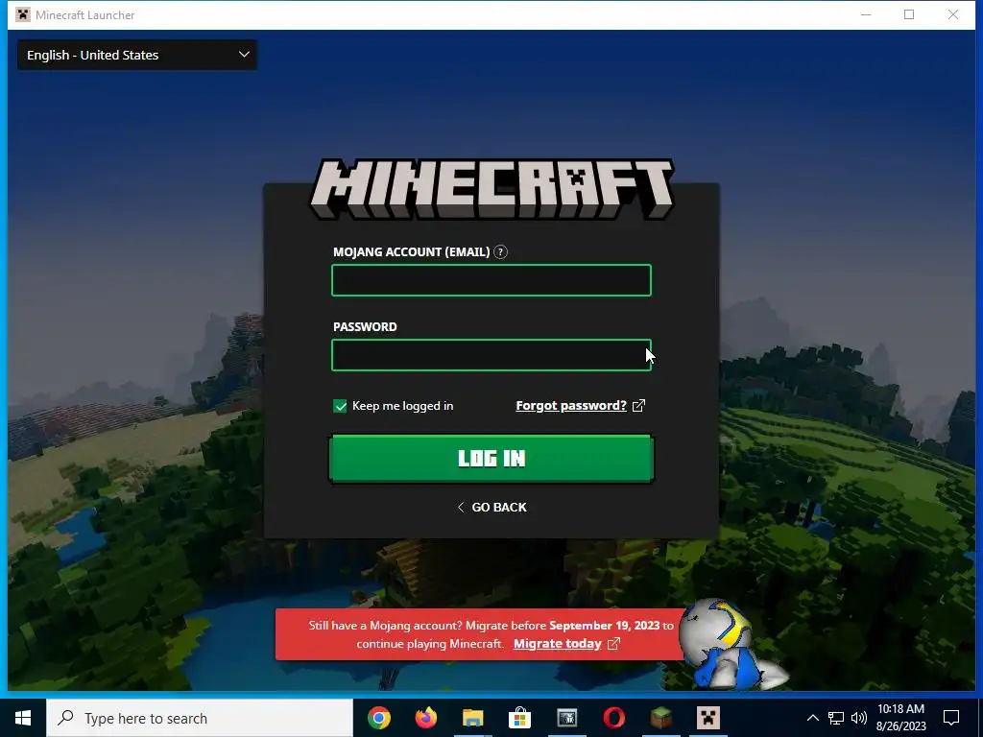Click the Mojang account email input field

[491, 280]
